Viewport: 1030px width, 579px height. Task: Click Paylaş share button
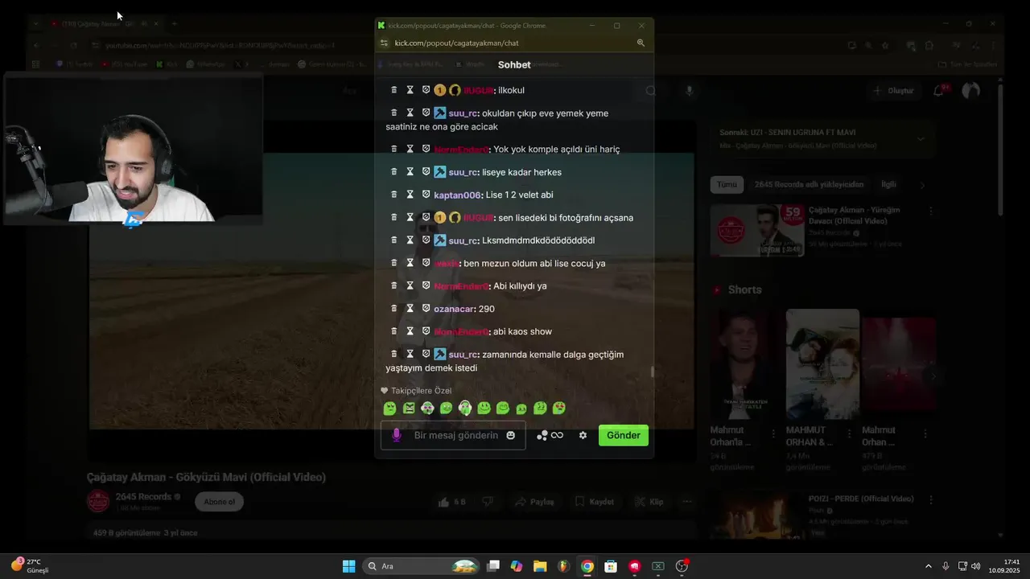click(x=534, y=502)
